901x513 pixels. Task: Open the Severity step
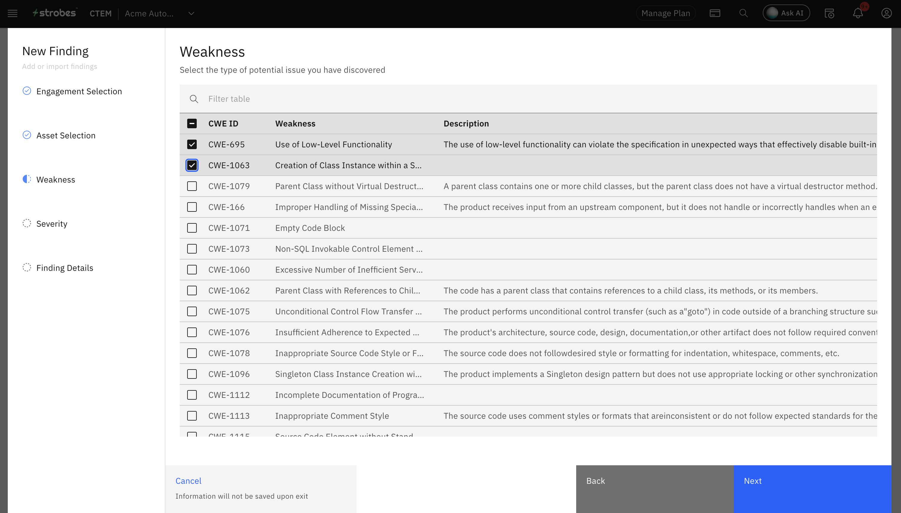click(x=52, y=224)
